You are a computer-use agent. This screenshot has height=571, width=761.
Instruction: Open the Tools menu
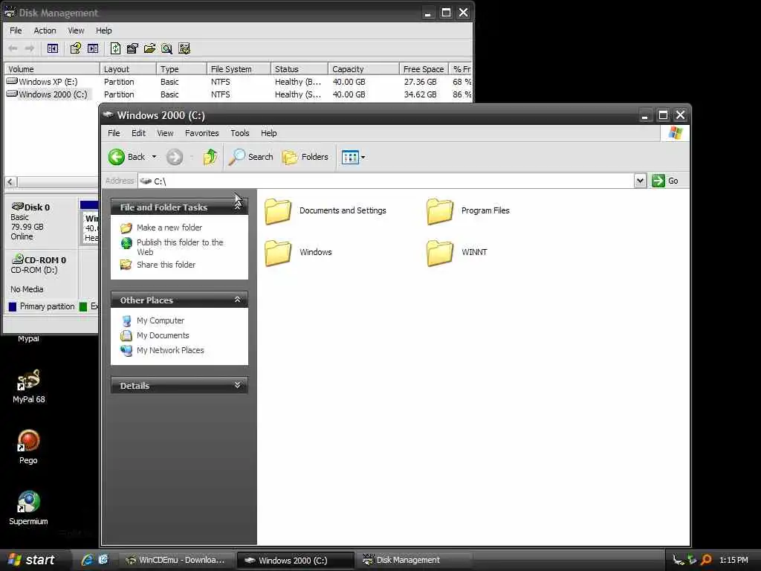240,133
